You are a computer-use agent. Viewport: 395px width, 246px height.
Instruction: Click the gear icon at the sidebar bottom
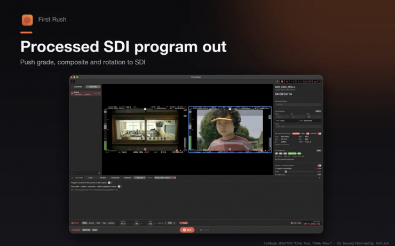99,173
